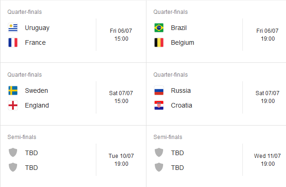This screenshot has width=286, height=187.
Task: Click the France flag icon
Action: click(x=13, y=42)
